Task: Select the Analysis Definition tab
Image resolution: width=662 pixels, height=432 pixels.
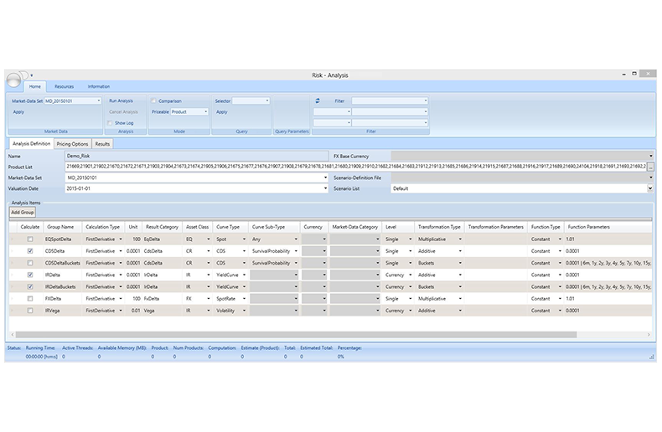Action: 31,143
